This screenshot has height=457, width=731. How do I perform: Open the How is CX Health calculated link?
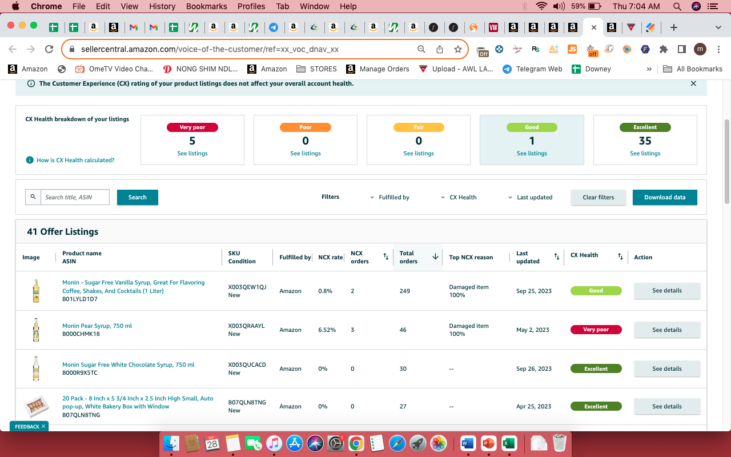(x=75, y=160)
